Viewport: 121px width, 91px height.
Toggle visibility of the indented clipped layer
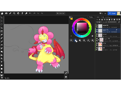pos(97,39)
